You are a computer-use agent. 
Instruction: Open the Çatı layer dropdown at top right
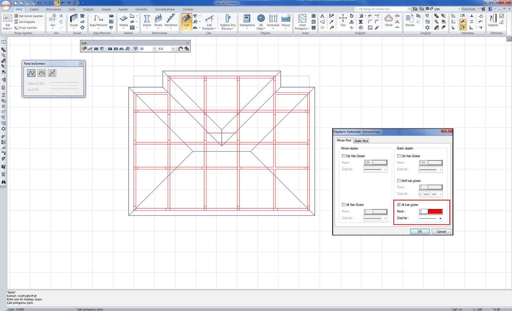pos(459,9)
